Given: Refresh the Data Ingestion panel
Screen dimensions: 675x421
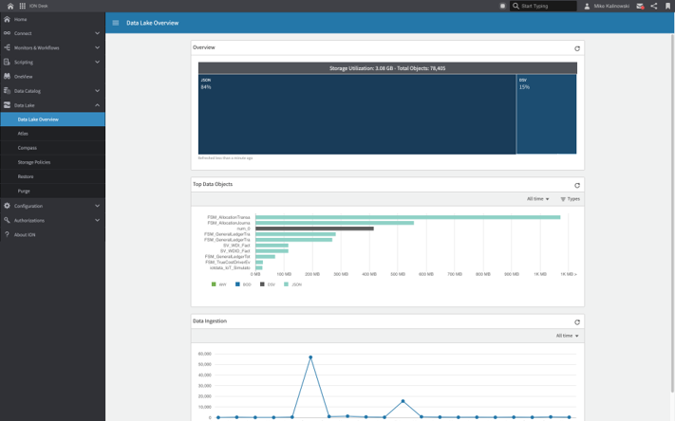Looking at the screenshot, I should click(x=576, y=322).
